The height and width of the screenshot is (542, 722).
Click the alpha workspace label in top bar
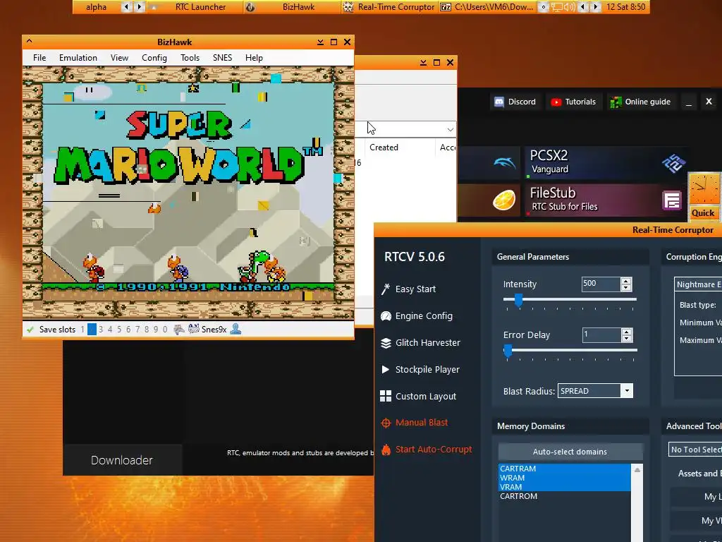coord(96,7)
